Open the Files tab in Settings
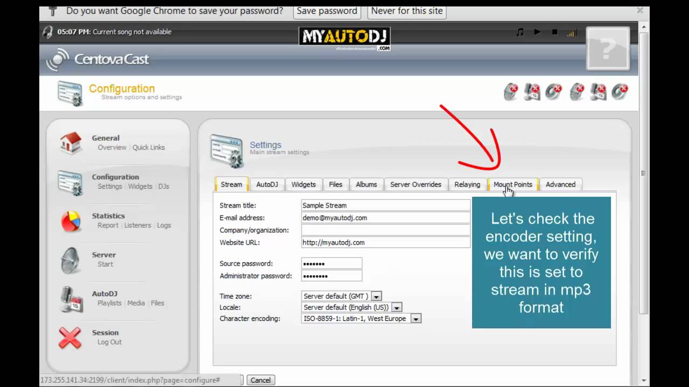Screen dimensions: 689x387 [x=335, y=184]
